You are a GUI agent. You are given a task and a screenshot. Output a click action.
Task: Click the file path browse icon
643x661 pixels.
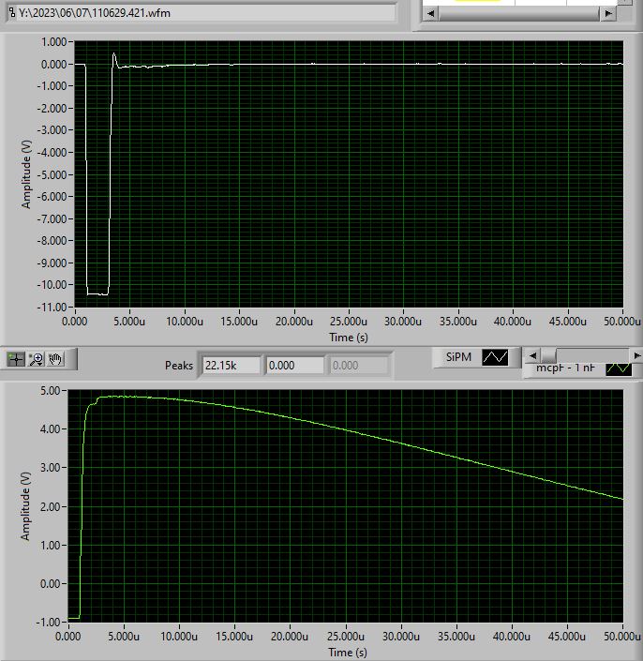click(12, 12)
